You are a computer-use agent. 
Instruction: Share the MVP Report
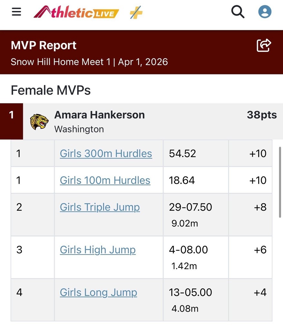[x=264, y=45]
